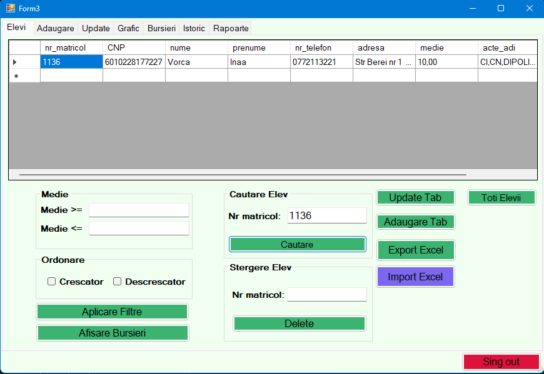Open the Bursieri tab

[x=161, y=28]
